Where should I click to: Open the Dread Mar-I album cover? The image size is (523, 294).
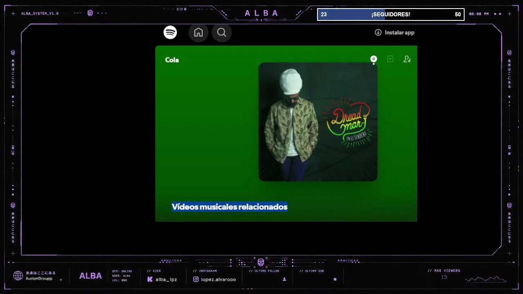pos(318,122)
